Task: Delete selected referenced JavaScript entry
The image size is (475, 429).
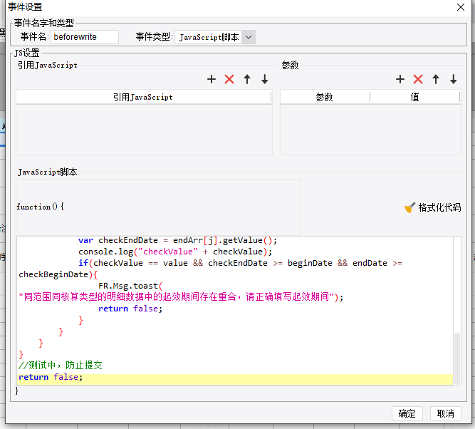Action: pyautogui.click(x=229, y=79)
